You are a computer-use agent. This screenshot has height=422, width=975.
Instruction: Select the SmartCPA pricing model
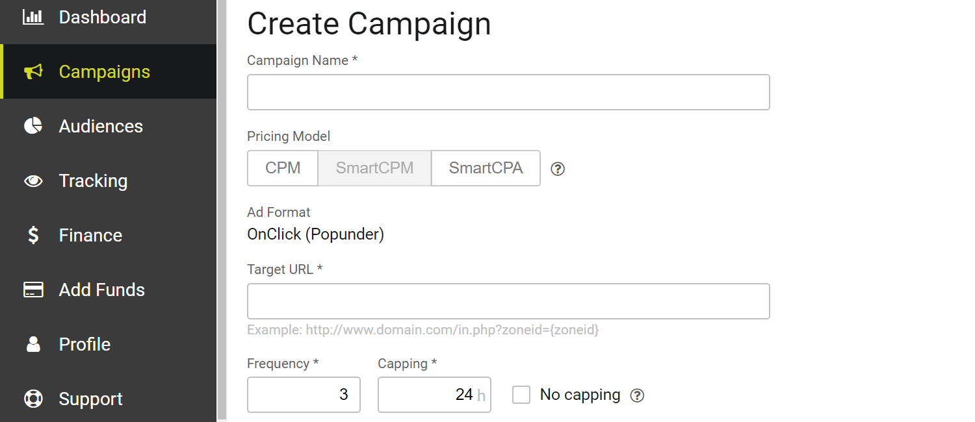[486, 168]
